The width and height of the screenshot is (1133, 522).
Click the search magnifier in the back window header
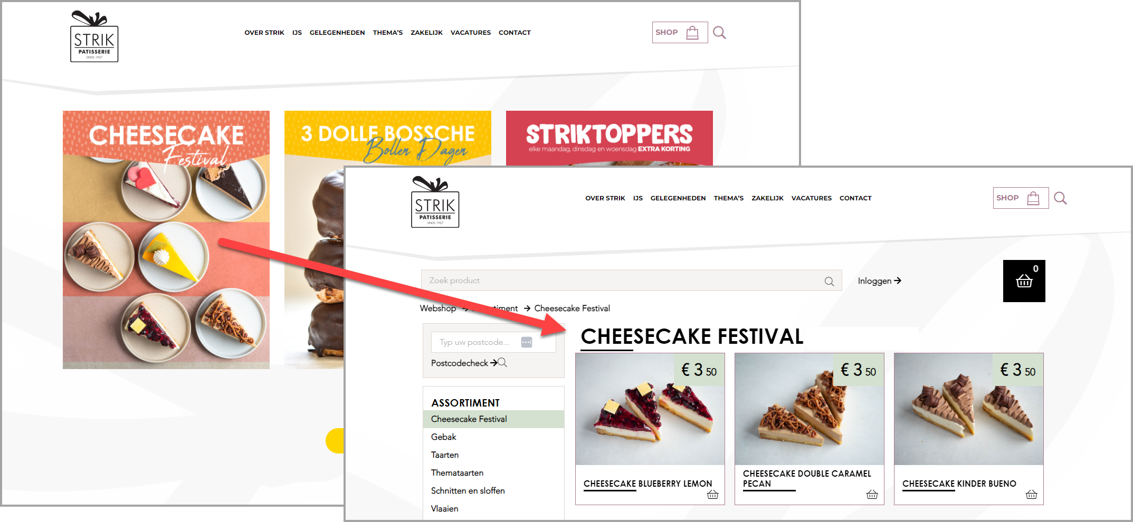[x=719, y=33]
